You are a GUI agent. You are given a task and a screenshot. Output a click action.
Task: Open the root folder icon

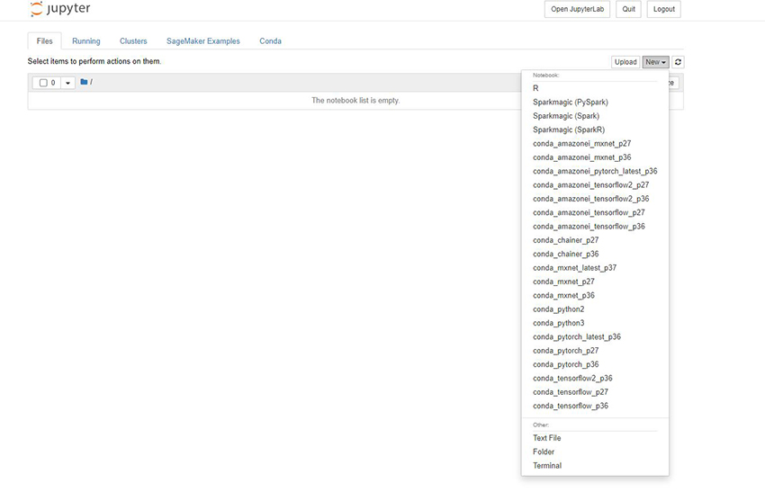84,82
